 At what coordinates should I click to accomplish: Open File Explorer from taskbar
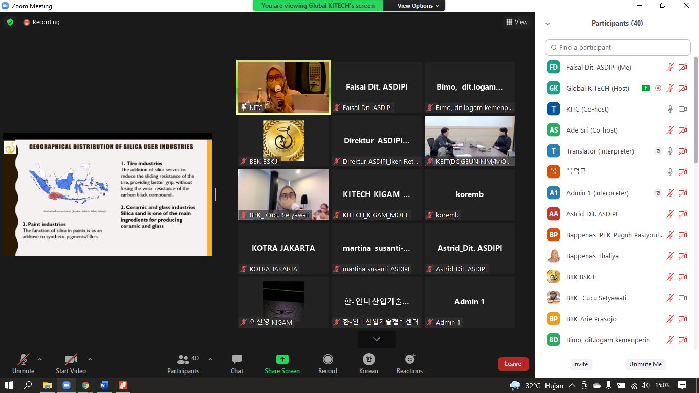[x=47, y=385]
